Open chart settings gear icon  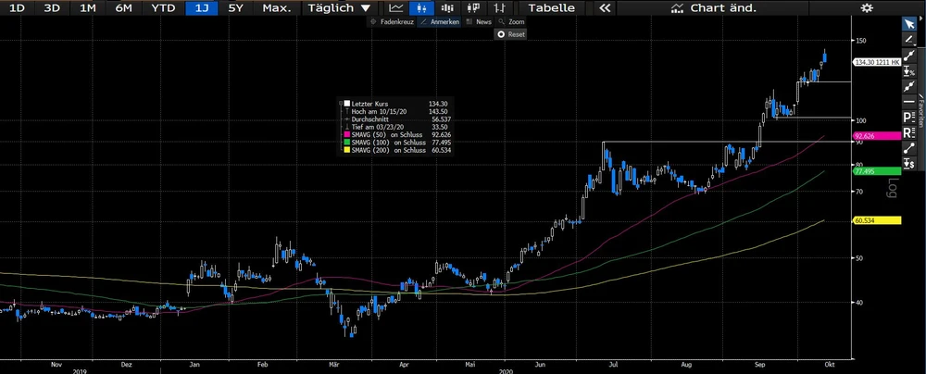pos(866,8)
